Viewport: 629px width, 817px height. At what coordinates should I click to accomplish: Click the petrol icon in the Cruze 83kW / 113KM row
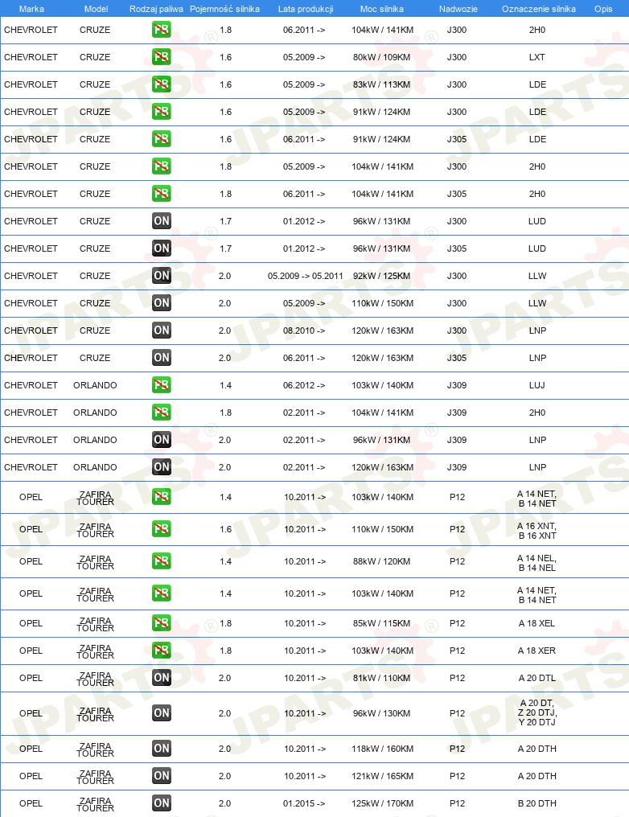pos(162,84)
